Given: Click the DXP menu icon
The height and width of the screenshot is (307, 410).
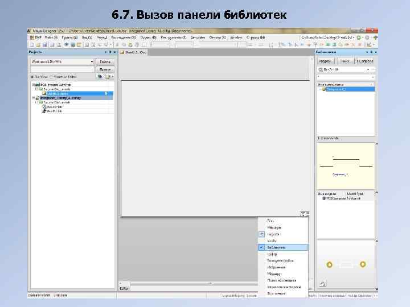Looking at the screenshot, I should (32, 38).
